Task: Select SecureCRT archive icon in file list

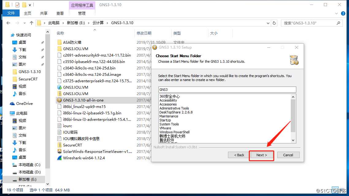Action: 59,145
